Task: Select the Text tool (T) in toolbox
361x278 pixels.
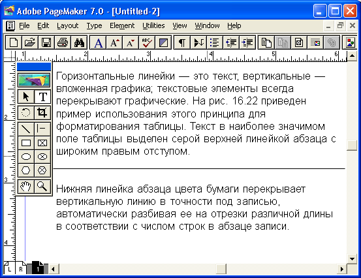Action: [x=42, y=97]
